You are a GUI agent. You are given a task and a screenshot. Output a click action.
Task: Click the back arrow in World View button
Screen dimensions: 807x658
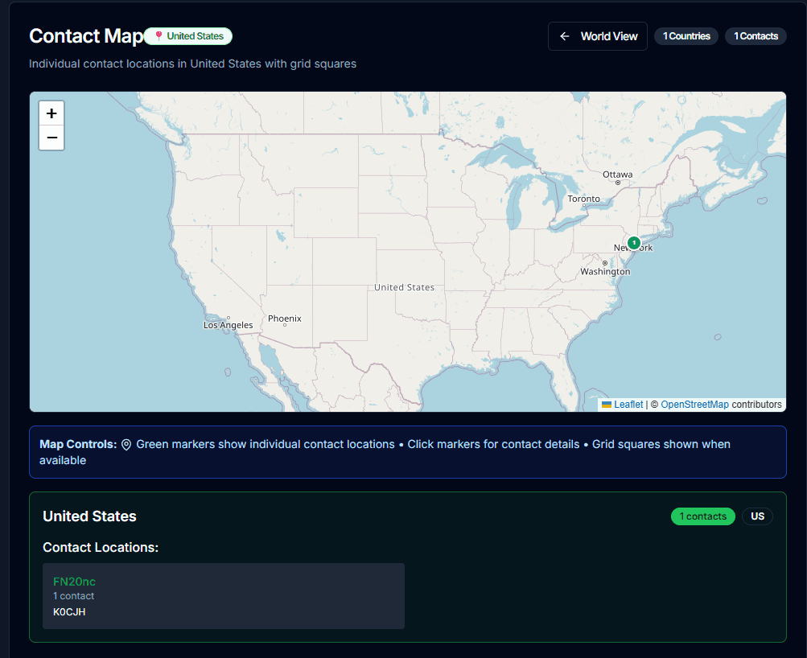point(565,36)
